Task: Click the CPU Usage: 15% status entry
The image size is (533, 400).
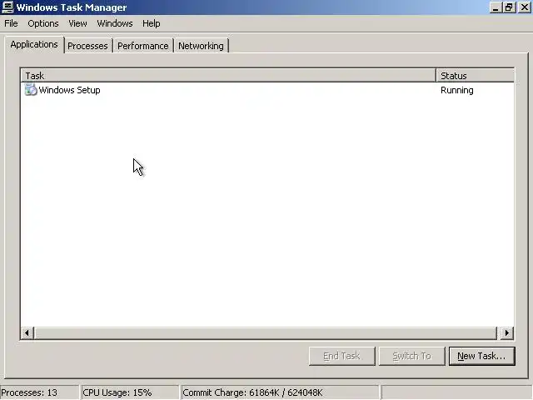Action: pos(130,392)
